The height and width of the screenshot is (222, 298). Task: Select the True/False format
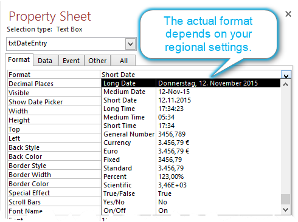click(191, 193)
